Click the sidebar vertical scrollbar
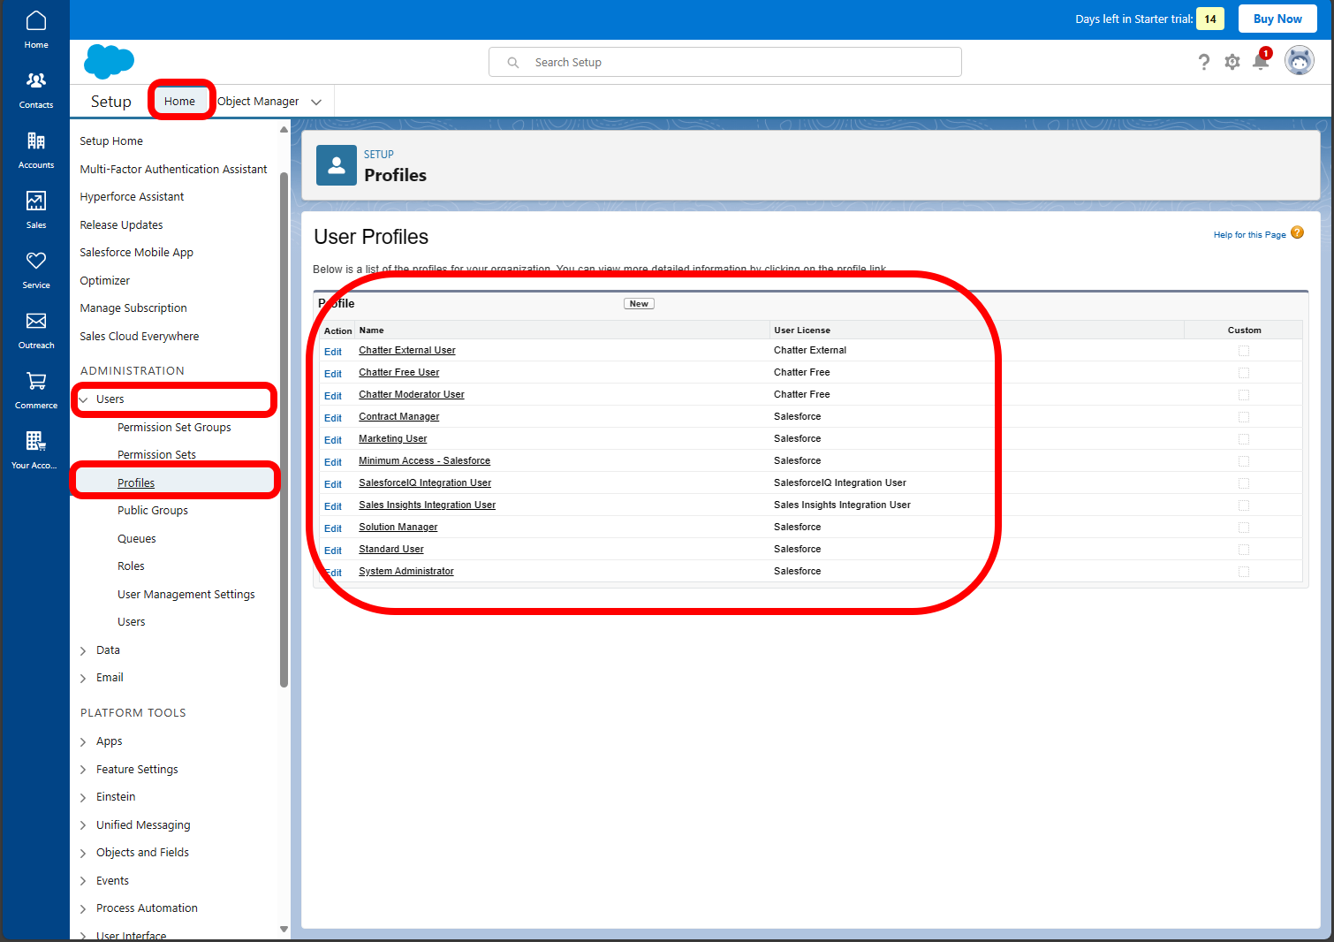The image size is (1334, 942). [x=284, y=429]
